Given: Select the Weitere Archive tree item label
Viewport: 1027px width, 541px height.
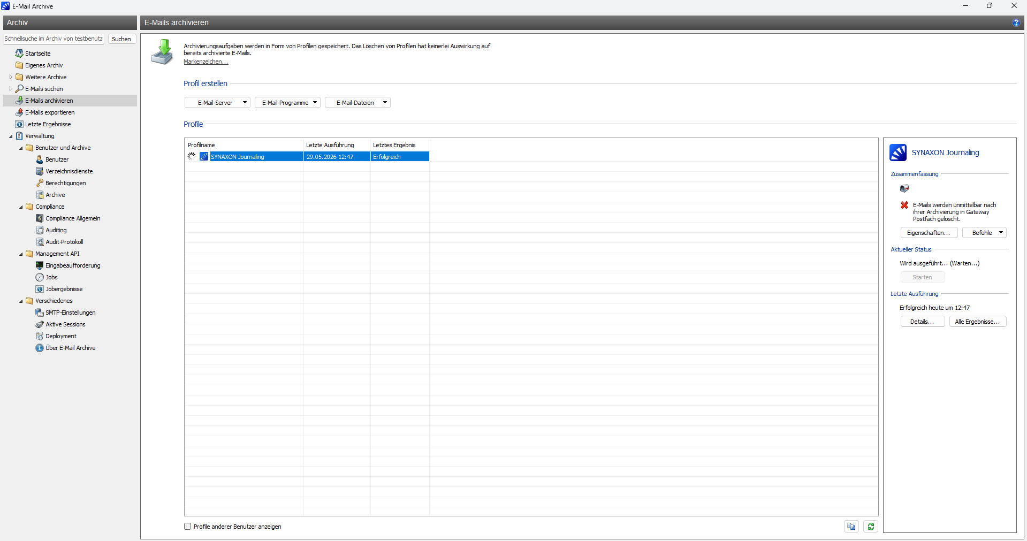Looking at the screenshot, I should coord(46,77).
